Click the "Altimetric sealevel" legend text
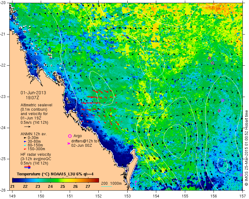The width and height of the screenshot is (249, 199). (x=36, y=105)
